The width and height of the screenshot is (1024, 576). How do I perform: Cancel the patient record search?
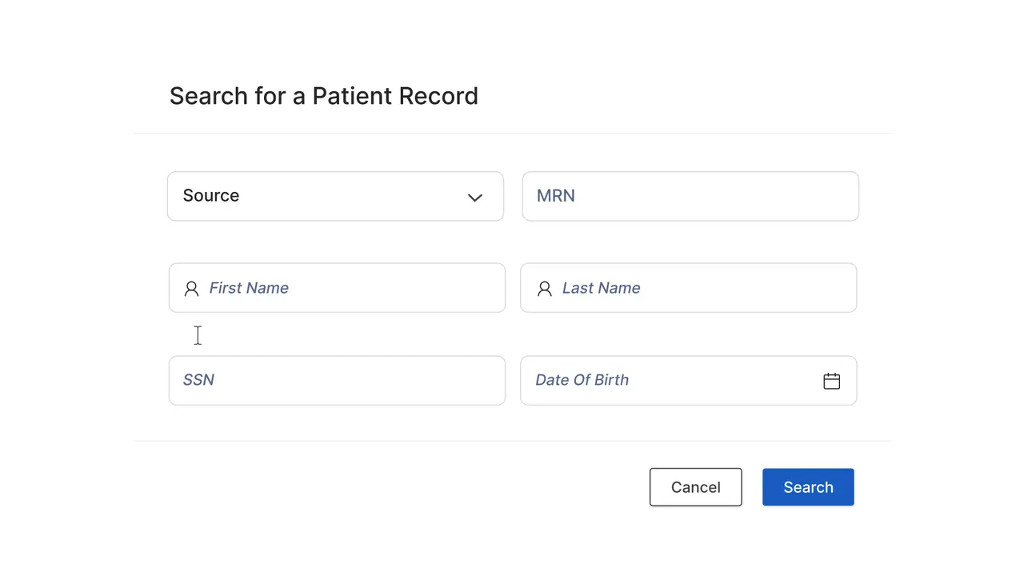coord(696,487)
